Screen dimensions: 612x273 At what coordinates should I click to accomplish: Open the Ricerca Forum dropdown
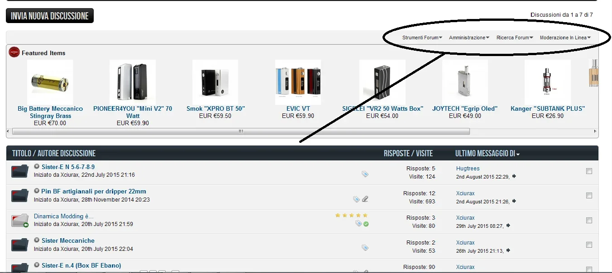515,38
